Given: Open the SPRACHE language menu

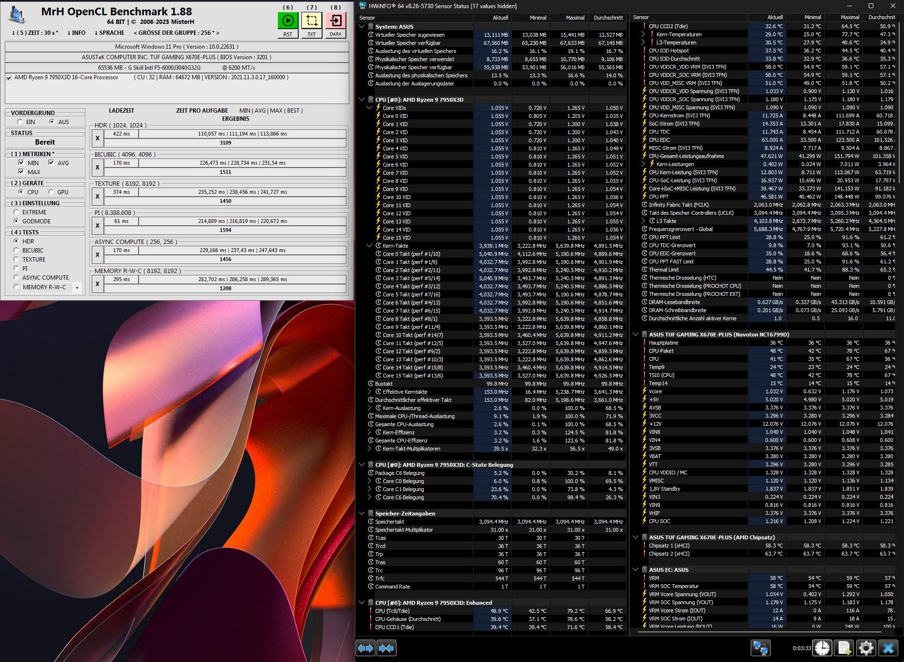Looking at the screenshot, I should 109,33.
